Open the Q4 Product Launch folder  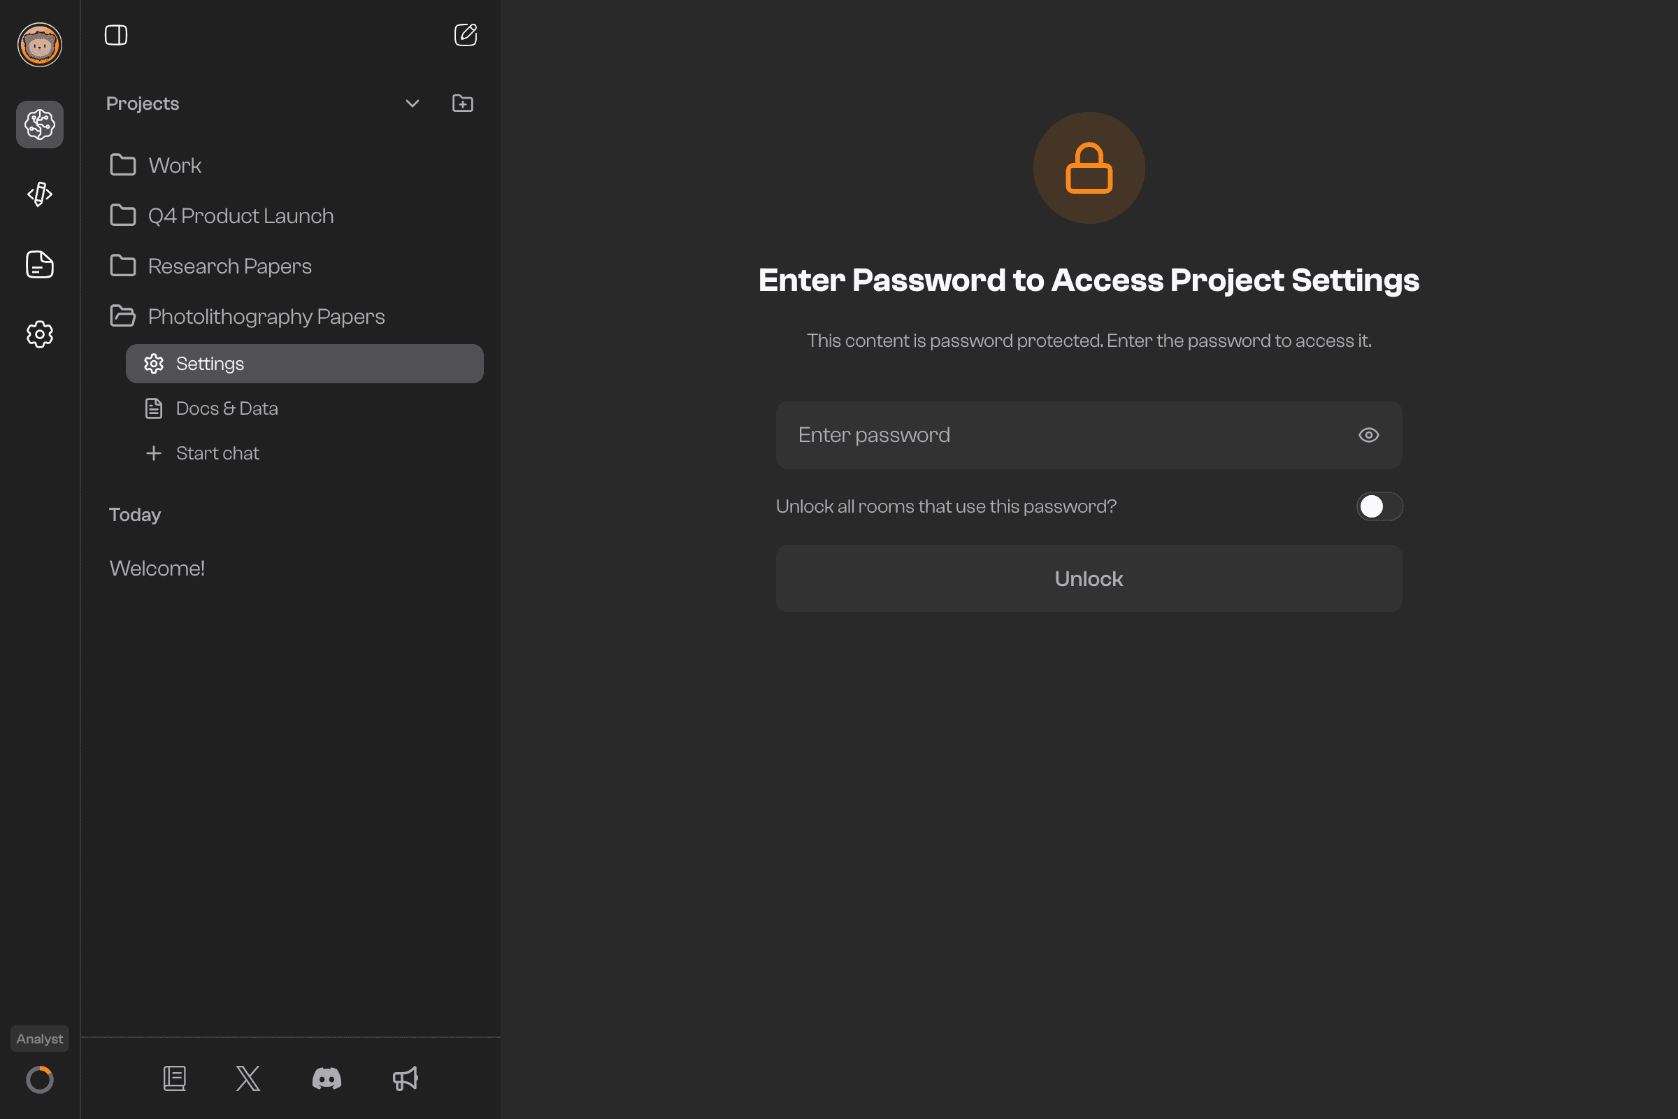(221, 215)
